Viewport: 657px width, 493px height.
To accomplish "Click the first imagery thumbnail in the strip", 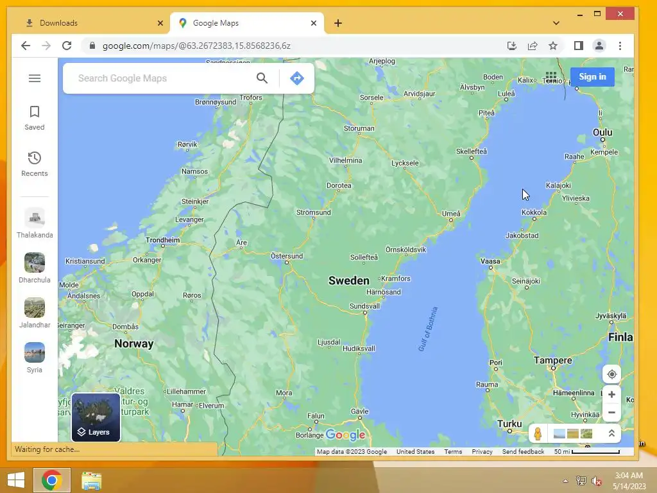I will click(x=559, y=433).
